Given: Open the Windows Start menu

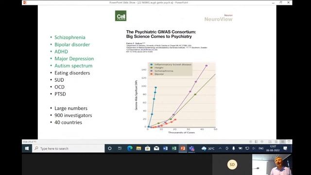Looking at the screenshot, I should click(x=27, y=148).
